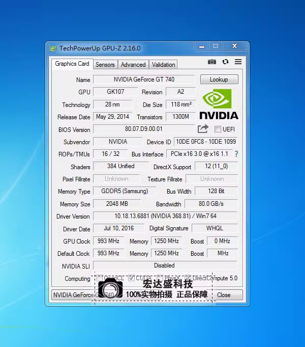Click the BIOS Version 80.07.D9.00.01 field
Viewport: 305px width, 347px height.
[144, 129]
